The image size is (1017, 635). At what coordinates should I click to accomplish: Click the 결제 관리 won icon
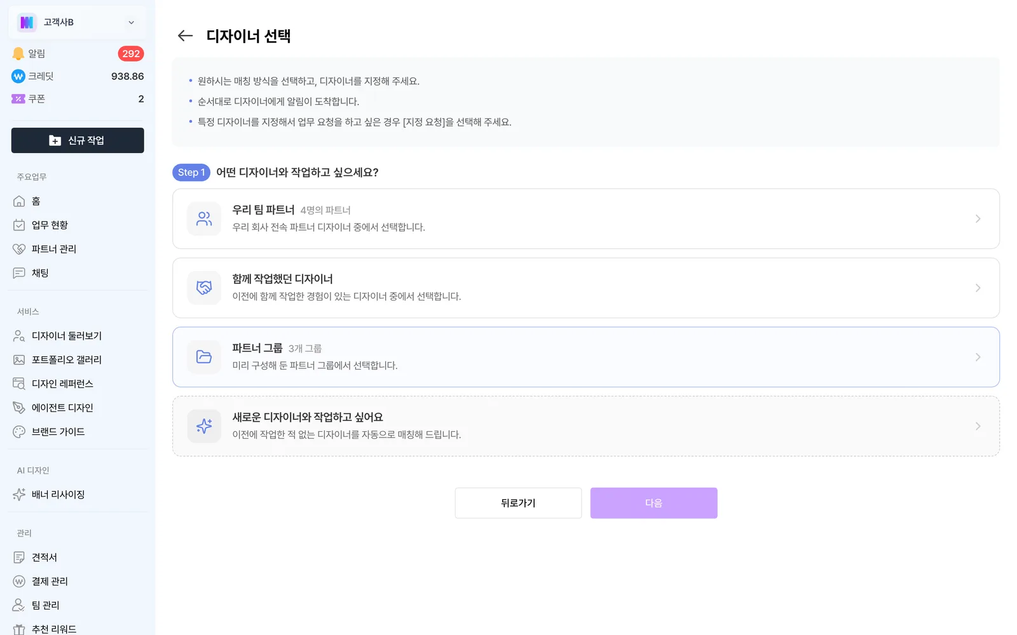[19, 582]
